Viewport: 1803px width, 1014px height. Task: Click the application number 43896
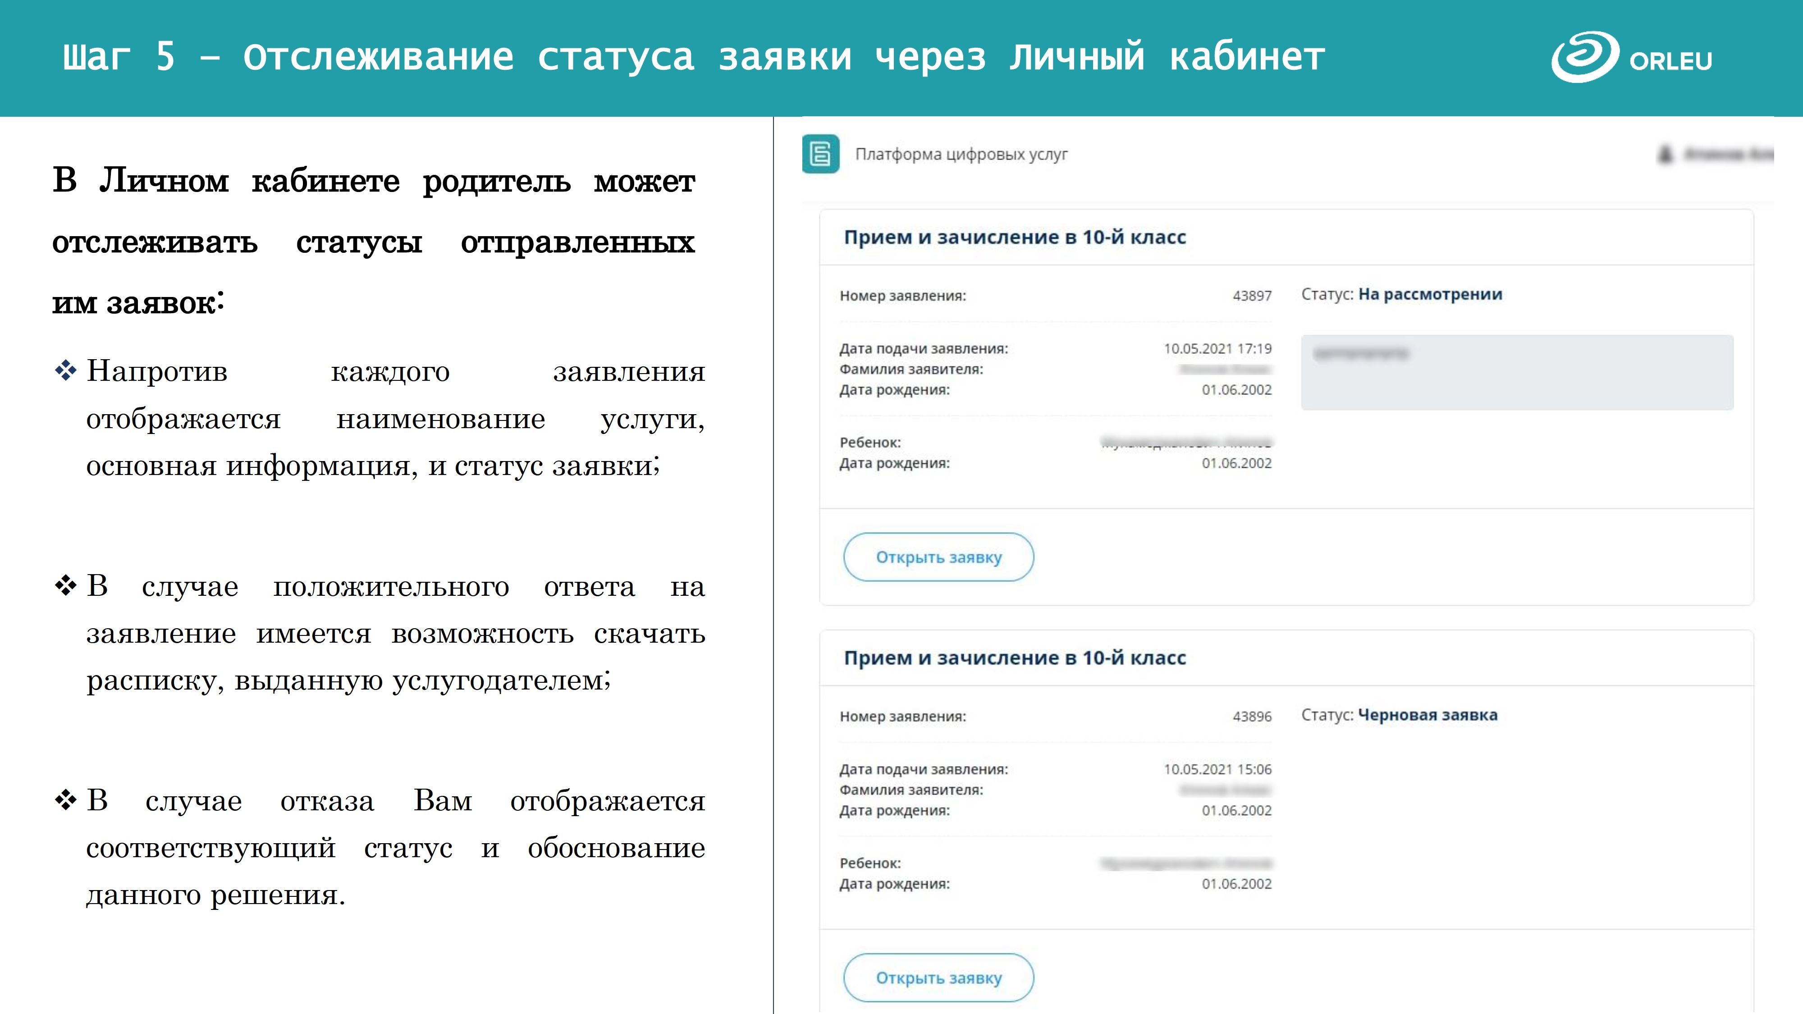coord(1251,717)
